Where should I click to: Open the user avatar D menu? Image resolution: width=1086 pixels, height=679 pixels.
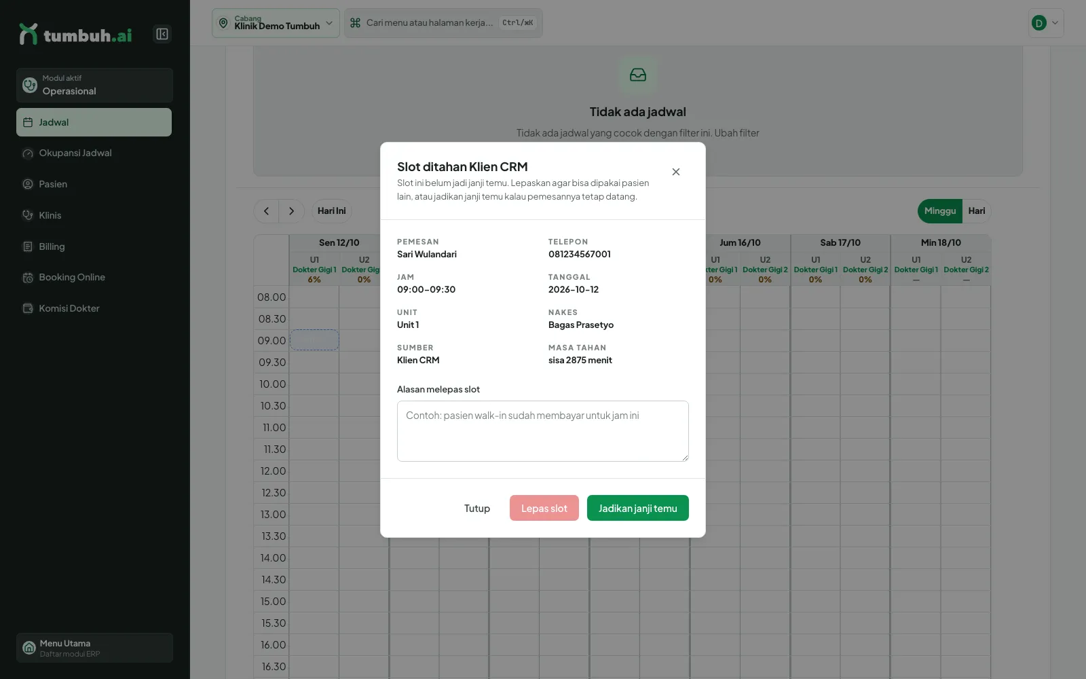tap(1046, 23)
